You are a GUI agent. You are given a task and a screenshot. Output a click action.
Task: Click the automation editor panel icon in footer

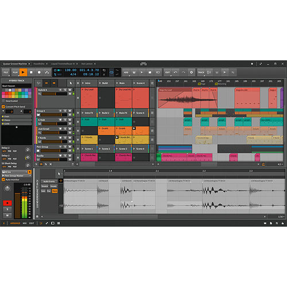(x=47, y=223)
